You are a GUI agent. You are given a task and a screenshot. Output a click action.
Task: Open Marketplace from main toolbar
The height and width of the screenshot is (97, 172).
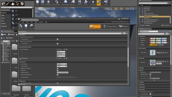[48, 3]
